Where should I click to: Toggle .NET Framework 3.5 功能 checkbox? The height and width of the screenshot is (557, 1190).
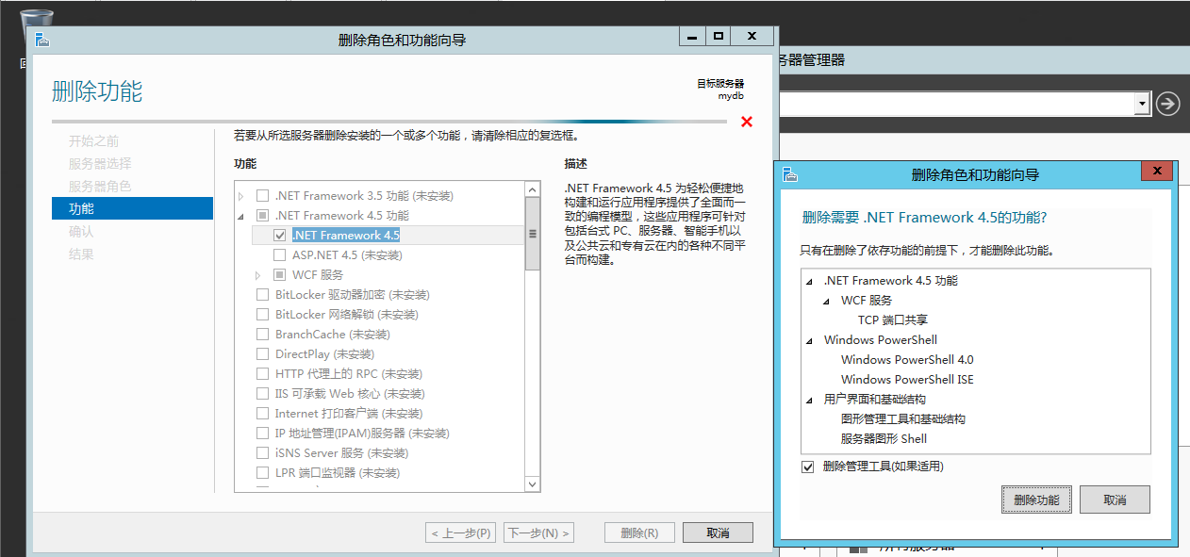pos(263,196)
